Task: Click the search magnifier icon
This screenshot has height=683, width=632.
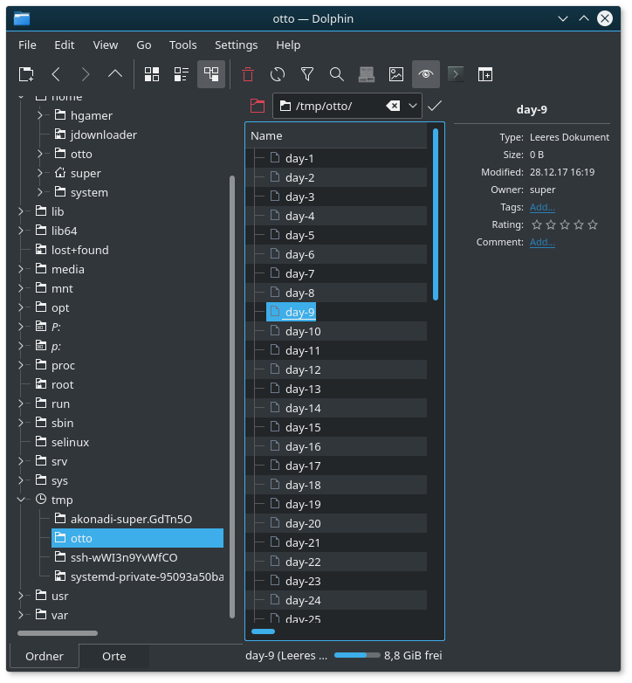Action: pyautogui.click(x=337, y=74)
